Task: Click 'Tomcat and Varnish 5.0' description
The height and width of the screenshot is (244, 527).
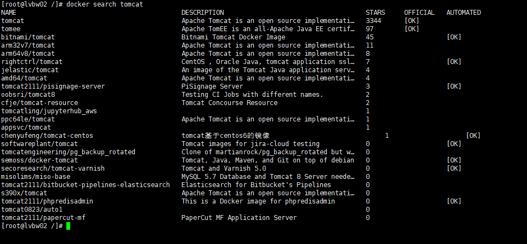Action: [224, 169]
